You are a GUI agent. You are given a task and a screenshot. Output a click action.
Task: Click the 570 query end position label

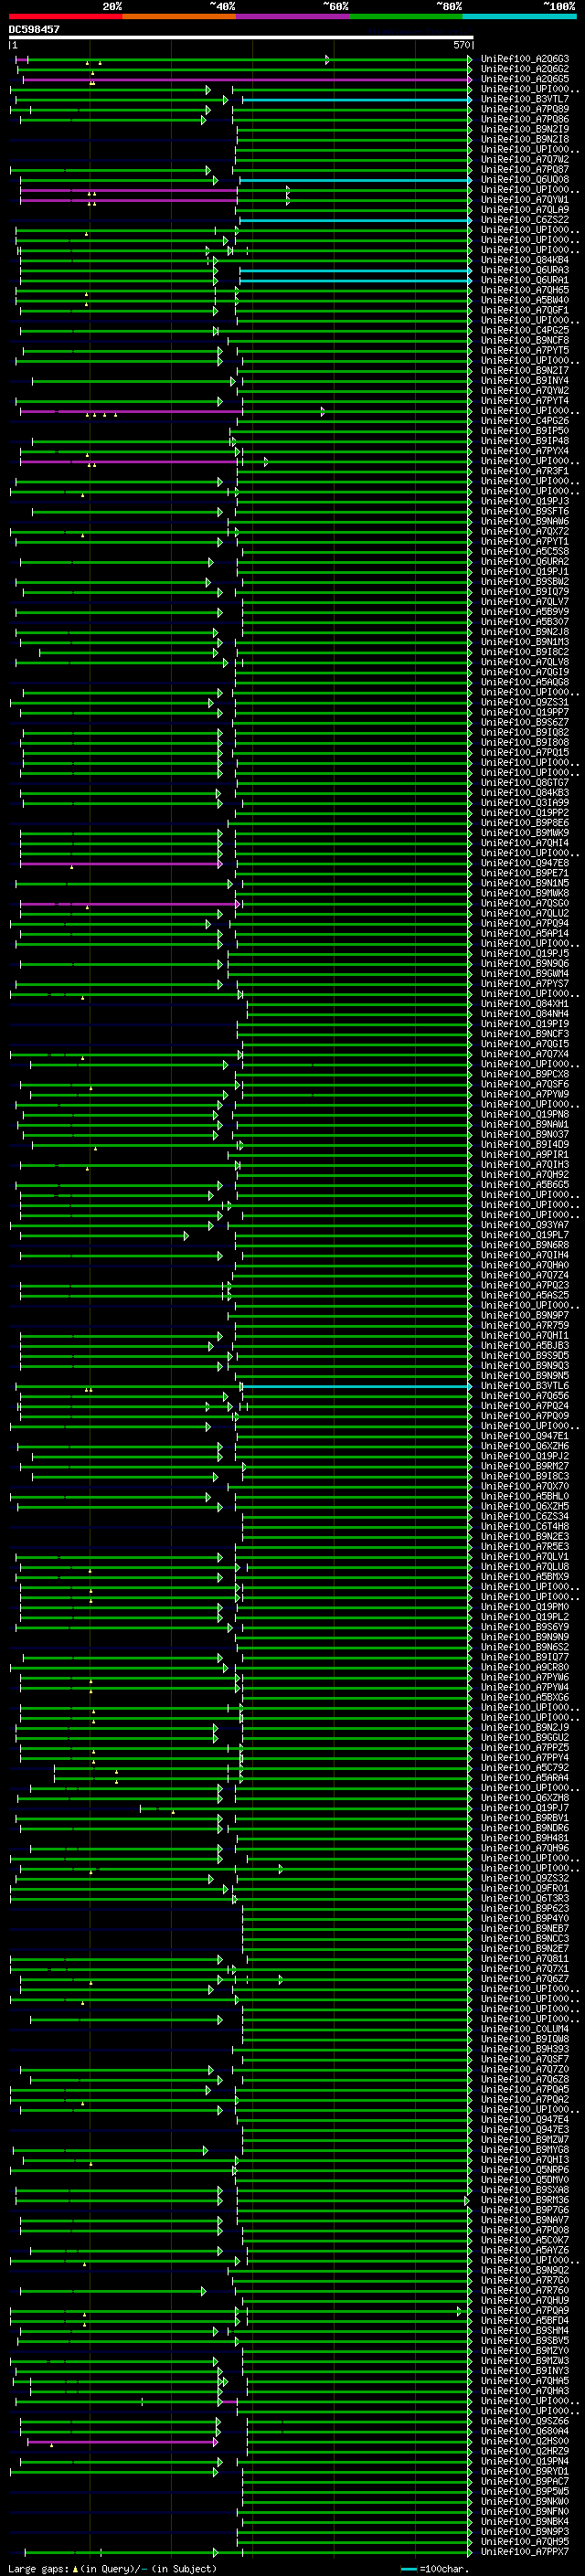point(461,46)
